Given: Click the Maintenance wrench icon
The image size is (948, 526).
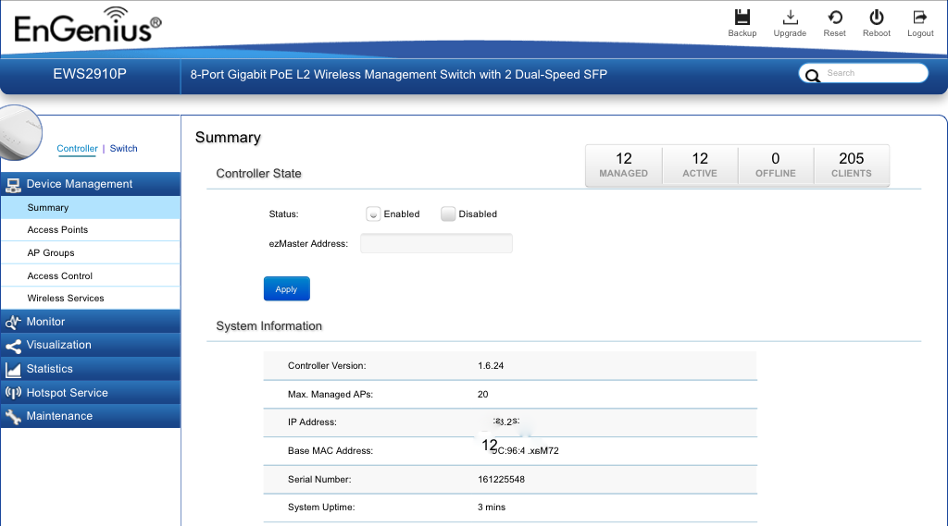Looking at the screenshot, I should (x=13, y=417).
